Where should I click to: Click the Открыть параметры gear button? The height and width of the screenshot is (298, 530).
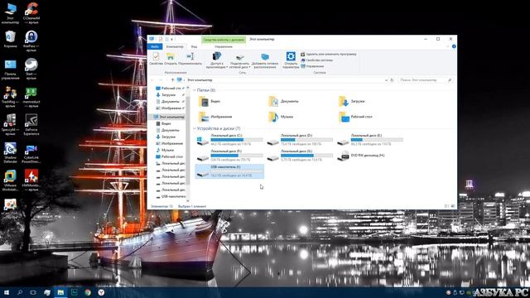click(x=291, y=60)
